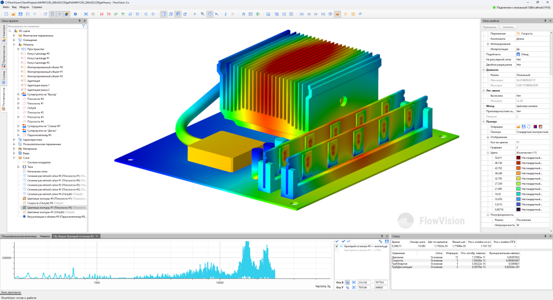Screen dimensions: 553x300
Task: Select the rotate view tool in toolbar
Action: [x=210, y=14]
